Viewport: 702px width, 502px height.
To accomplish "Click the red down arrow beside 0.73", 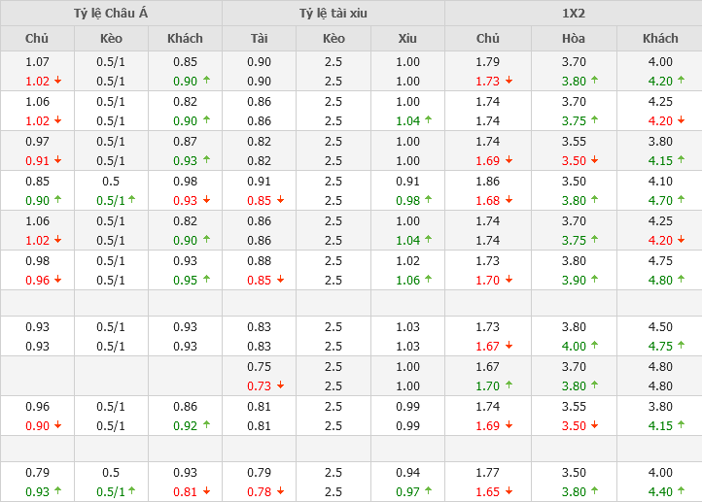I will point(281,385).
